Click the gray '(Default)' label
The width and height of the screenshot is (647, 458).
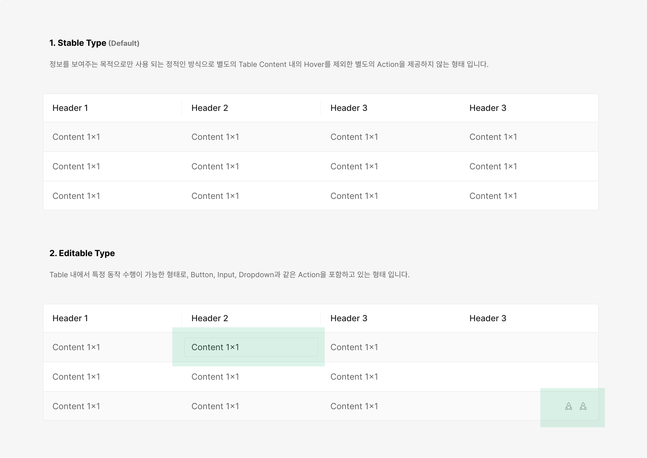pos(124,43)
